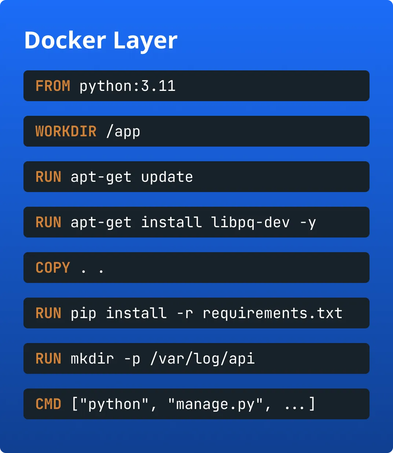Click the Docker Layer heading
This screenshot has height=453, width=393.
101,40
